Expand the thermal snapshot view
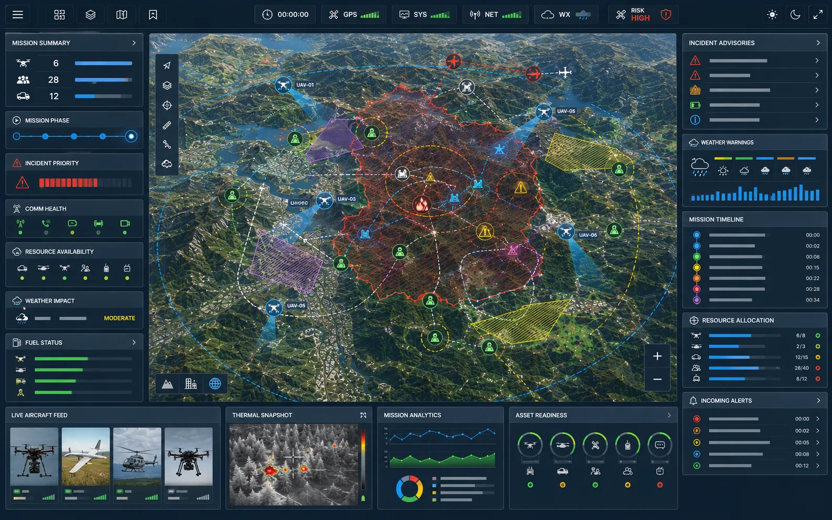832x520 pixels. tap(363, 415)
